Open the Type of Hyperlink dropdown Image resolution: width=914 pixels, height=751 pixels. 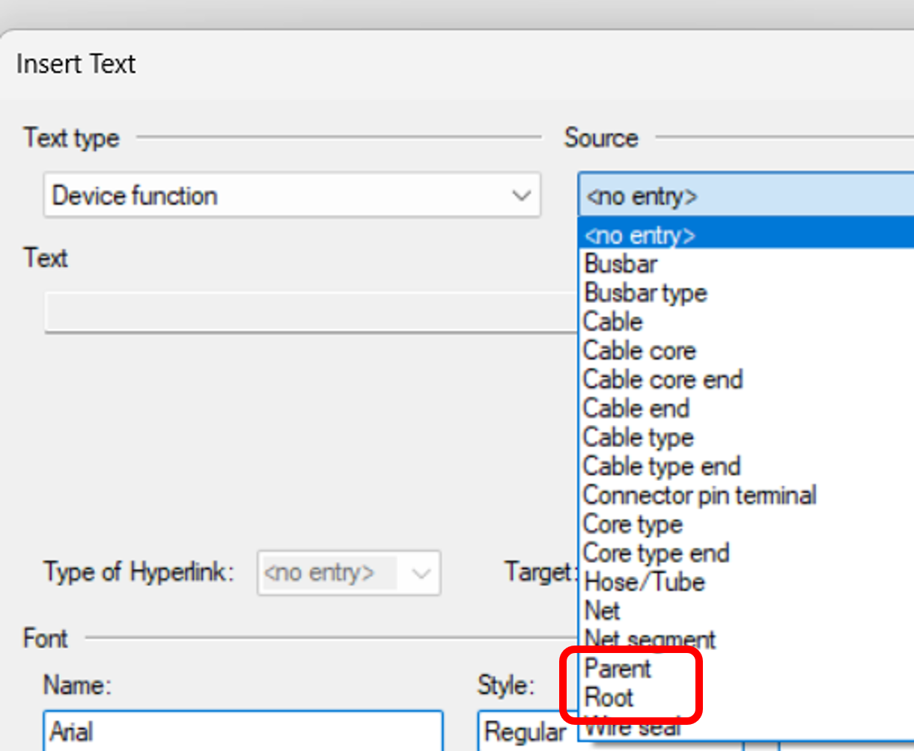click(x=349, y=573)
